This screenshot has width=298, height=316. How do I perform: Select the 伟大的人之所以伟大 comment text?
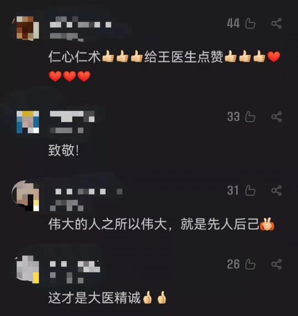161,224
